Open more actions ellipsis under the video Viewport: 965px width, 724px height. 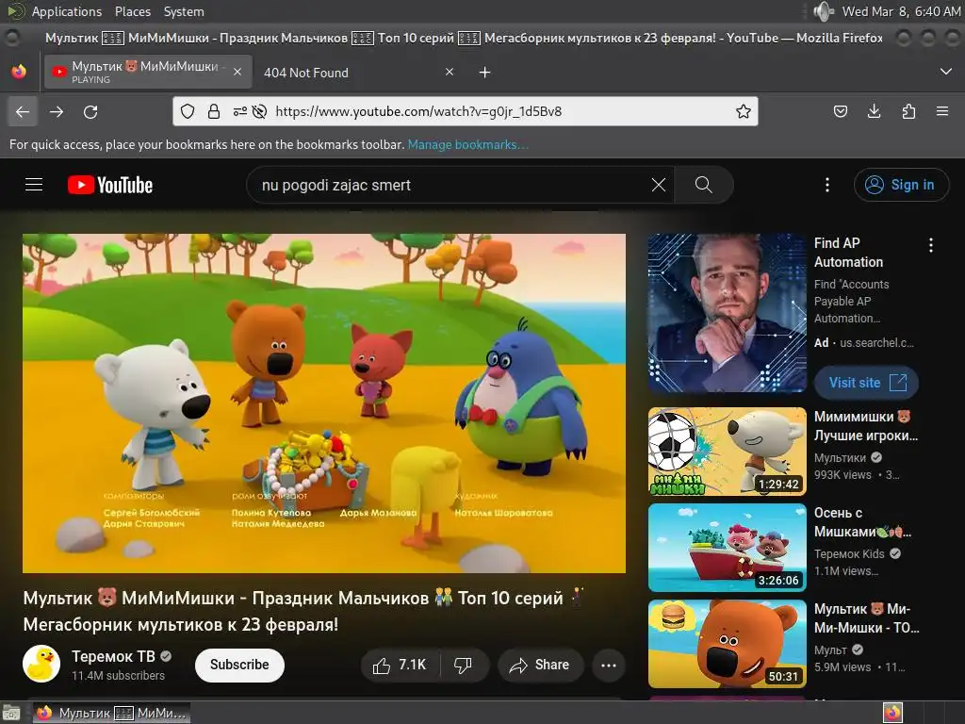(609, 665)
